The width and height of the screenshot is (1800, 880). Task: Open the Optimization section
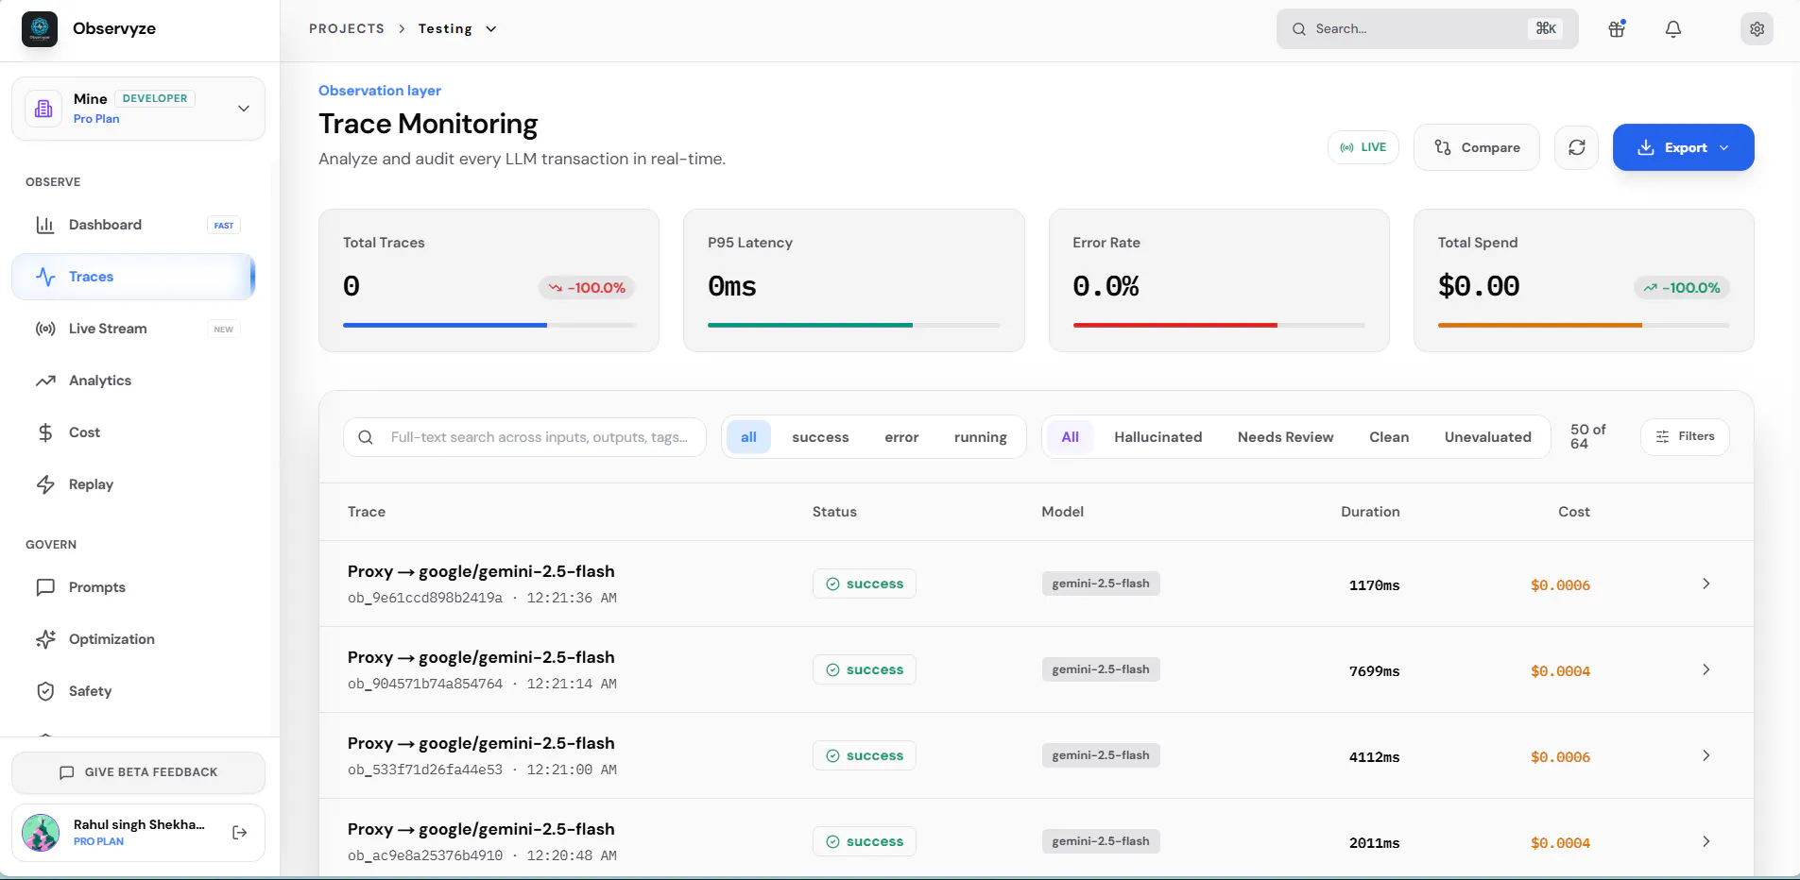[x=133, y=639]
